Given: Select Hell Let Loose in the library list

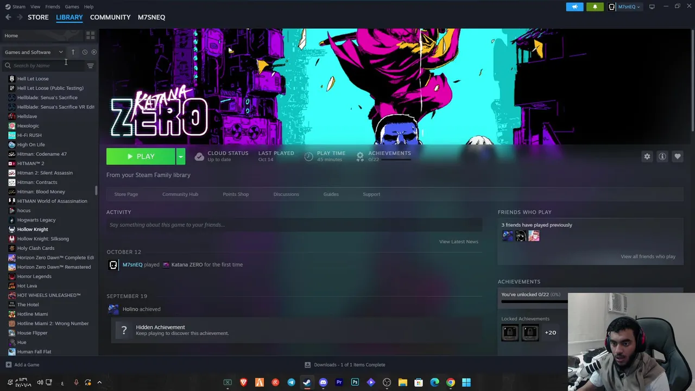Looking at the screenshot, I should [x=33, y=79].
